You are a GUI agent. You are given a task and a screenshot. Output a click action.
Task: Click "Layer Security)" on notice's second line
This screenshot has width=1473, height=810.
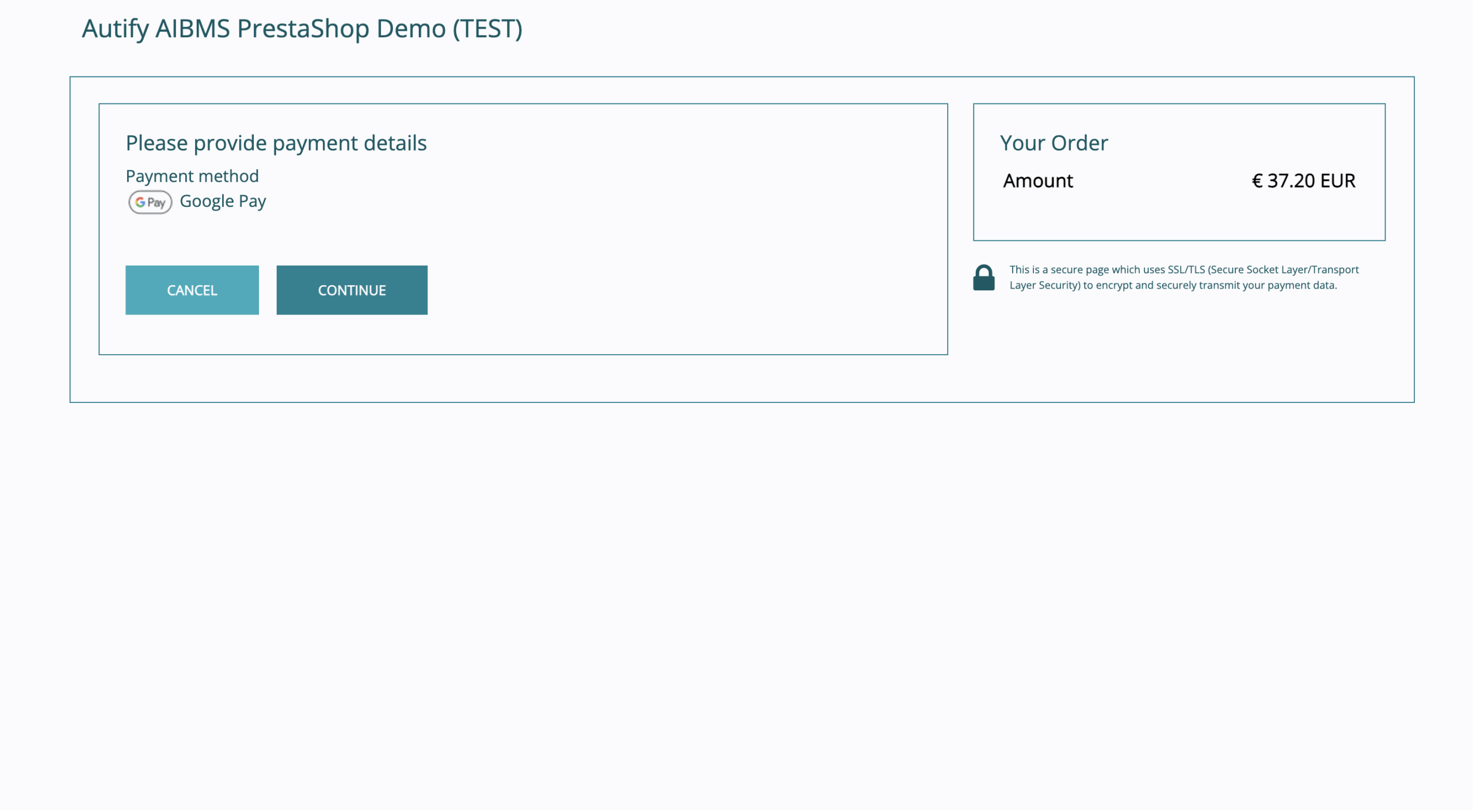[x=1044, y=286]
